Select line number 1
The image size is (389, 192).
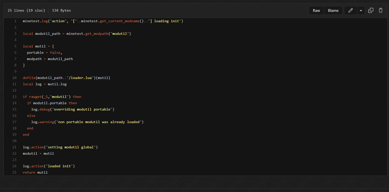coord(15,21)
